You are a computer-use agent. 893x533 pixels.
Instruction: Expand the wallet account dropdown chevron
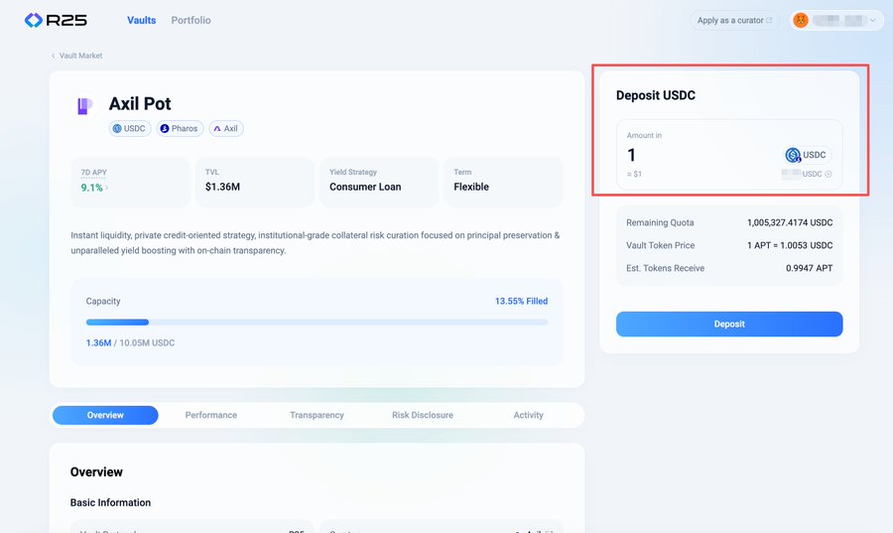tap(872, 21)
